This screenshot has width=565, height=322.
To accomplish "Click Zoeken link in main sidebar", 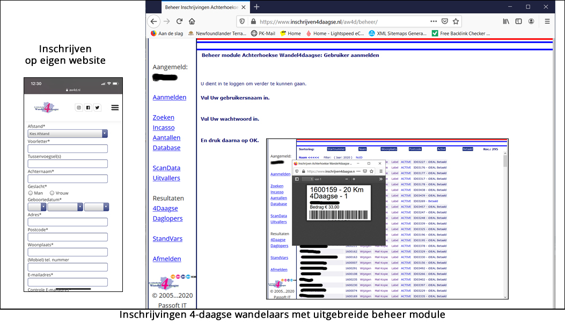I will click(x=163, y=118).
